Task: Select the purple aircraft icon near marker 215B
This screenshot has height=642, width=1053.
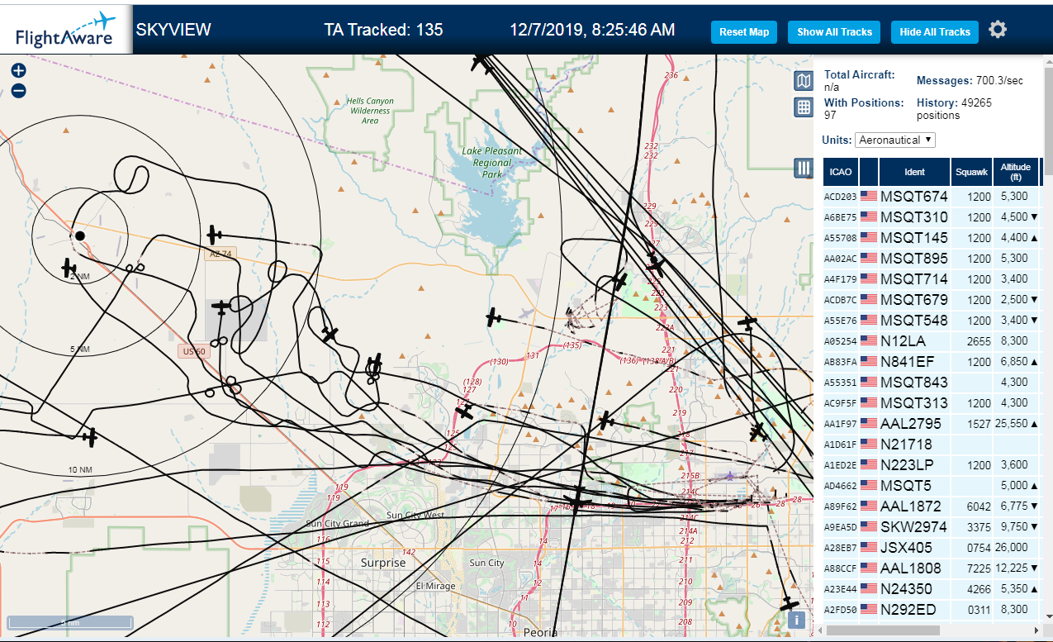Action: 730,476
